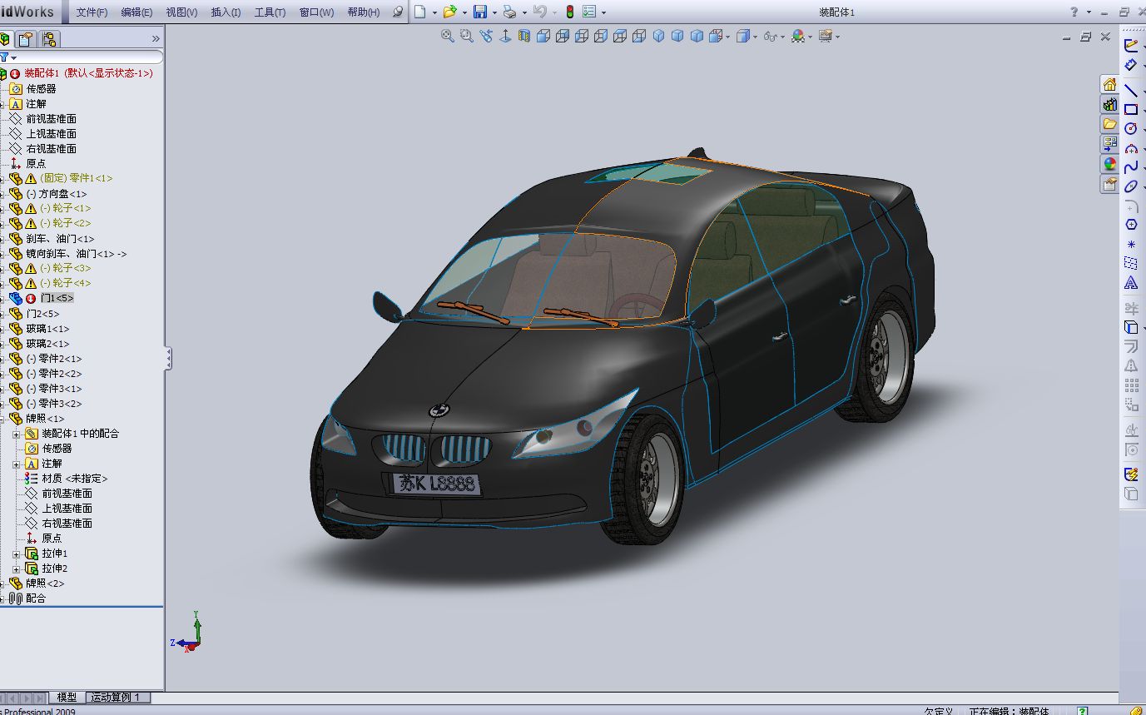This screenshot has width=1146, height=715.
Task: Select the Rectangle sketch tool
Action: (1131, 109)
